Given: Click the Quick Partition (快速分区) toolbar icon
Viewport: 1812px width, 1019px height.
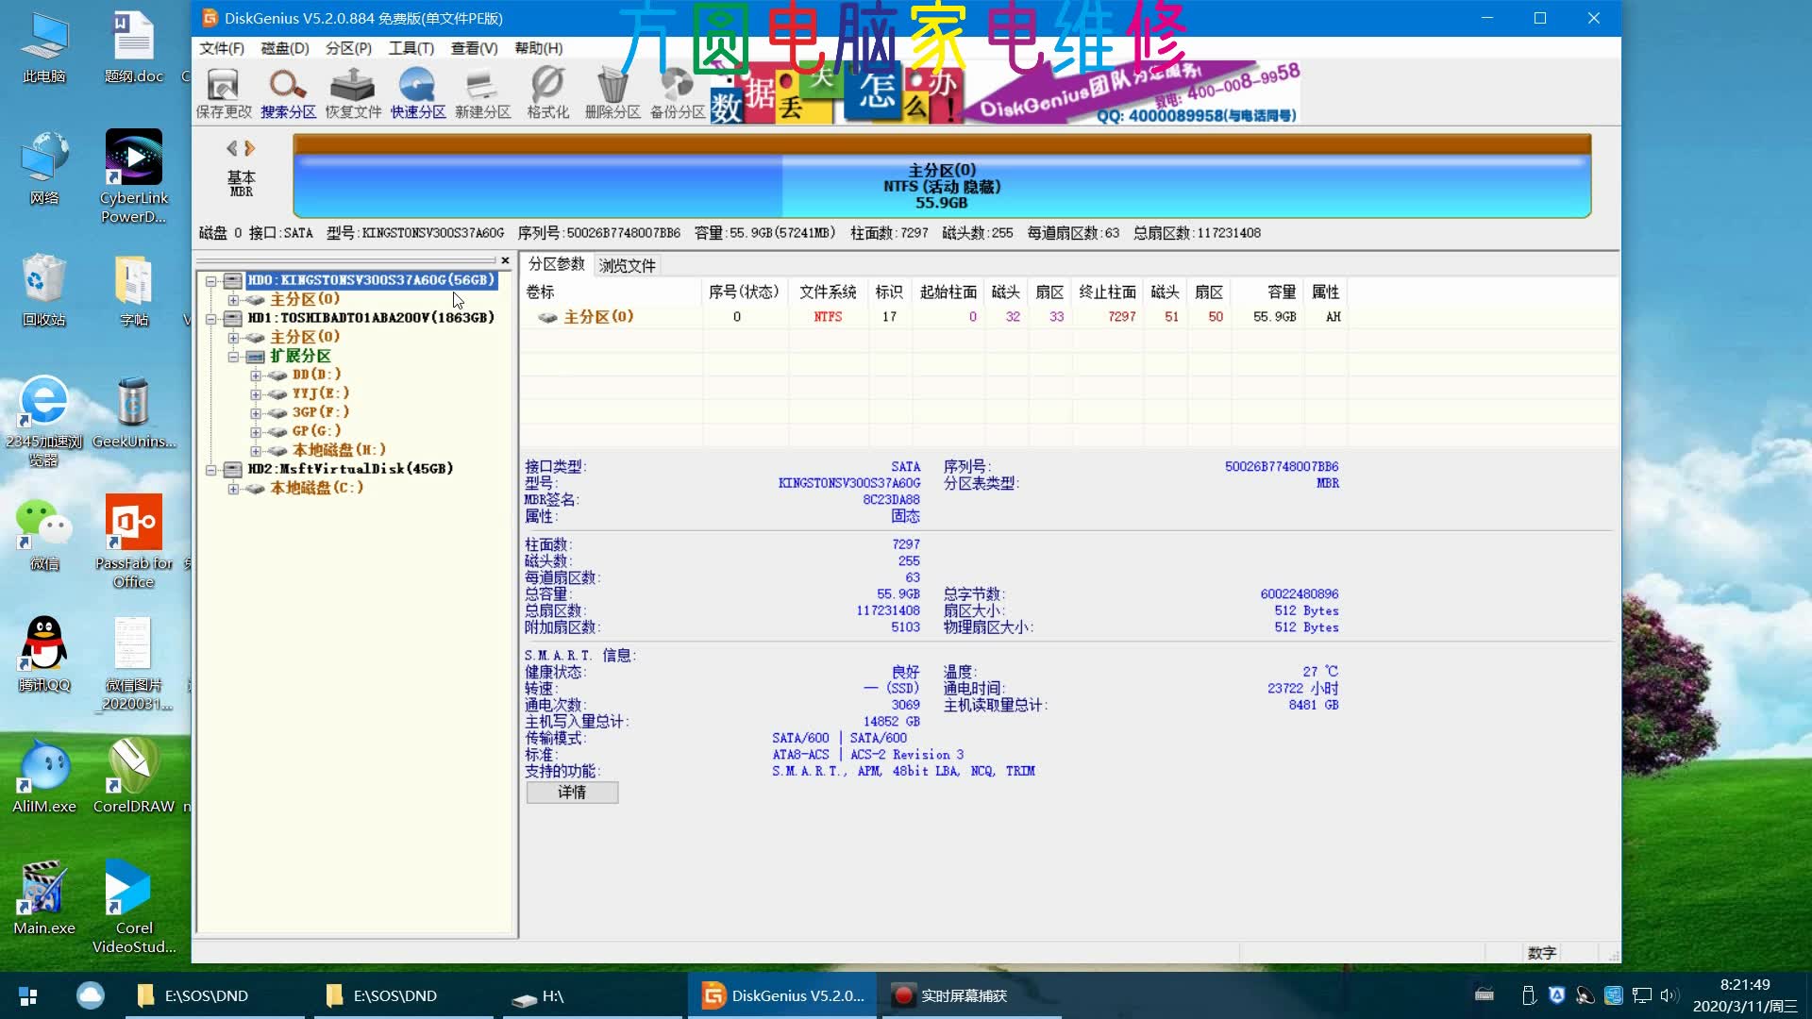Looking at the screenshot, I should [418, 93].
